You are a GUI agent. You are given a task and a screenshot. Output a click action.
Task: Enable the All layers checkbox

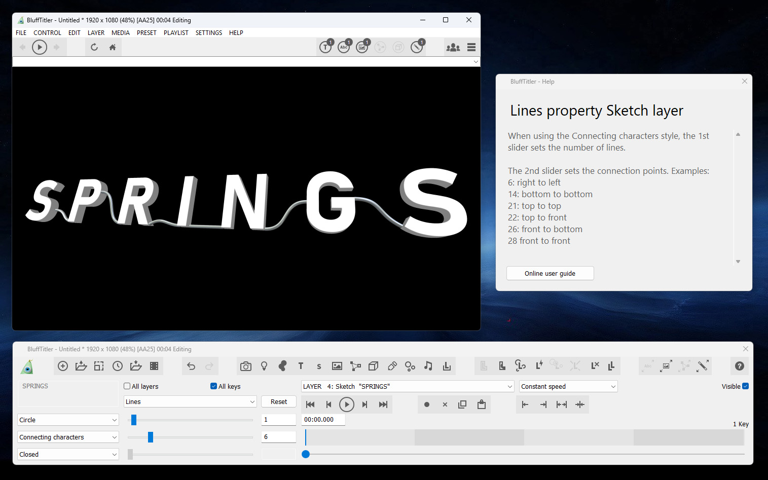pos(127,386)
